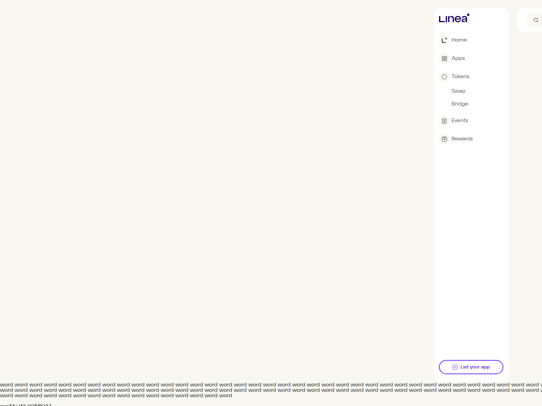The height and width of the screenshot is (406, 542).
Task: Open the Home section
Action: click(x=459, y=40)
